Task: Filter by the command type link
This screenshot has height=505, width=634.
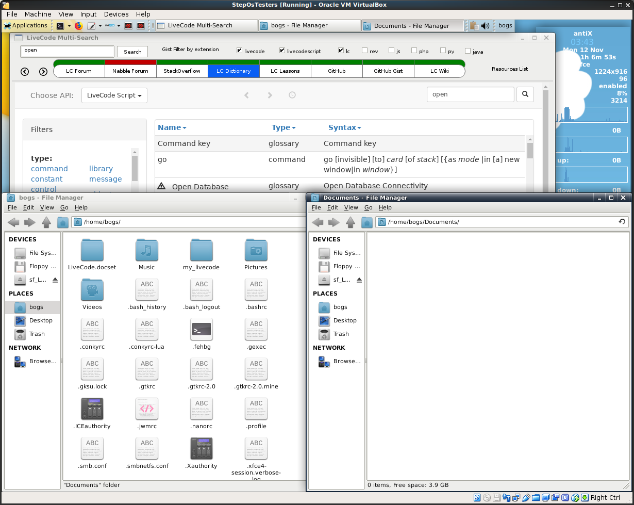Action: click(x=49, y=169)
